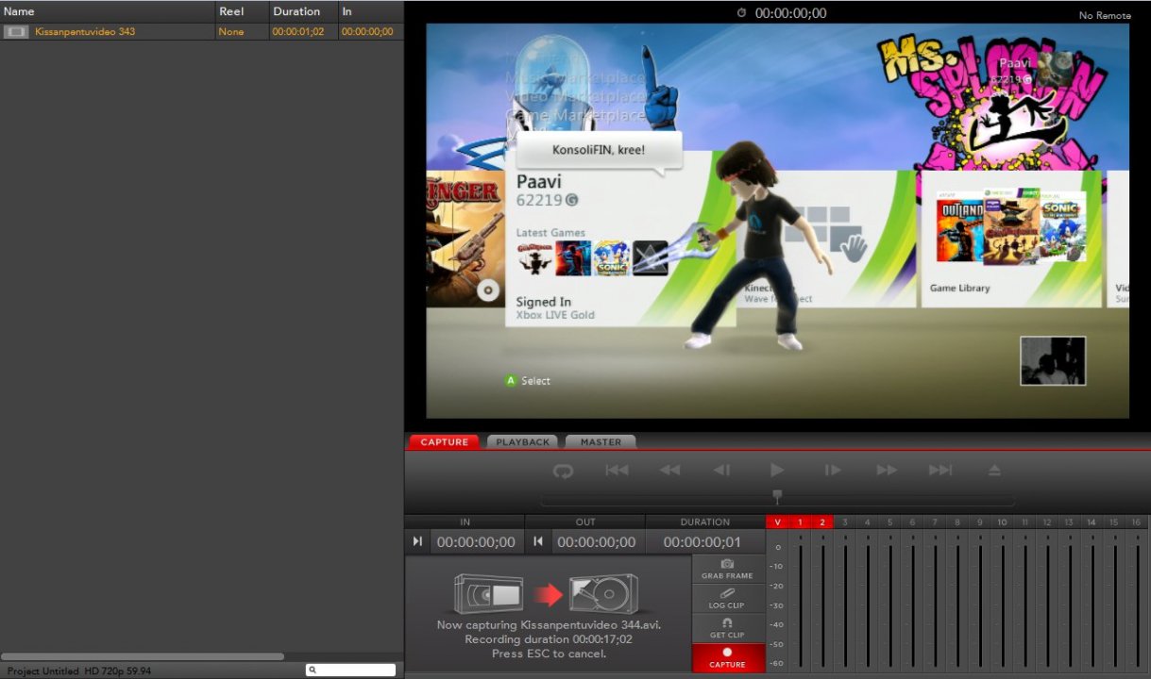Click the mark In point icon

coord(417,541)
